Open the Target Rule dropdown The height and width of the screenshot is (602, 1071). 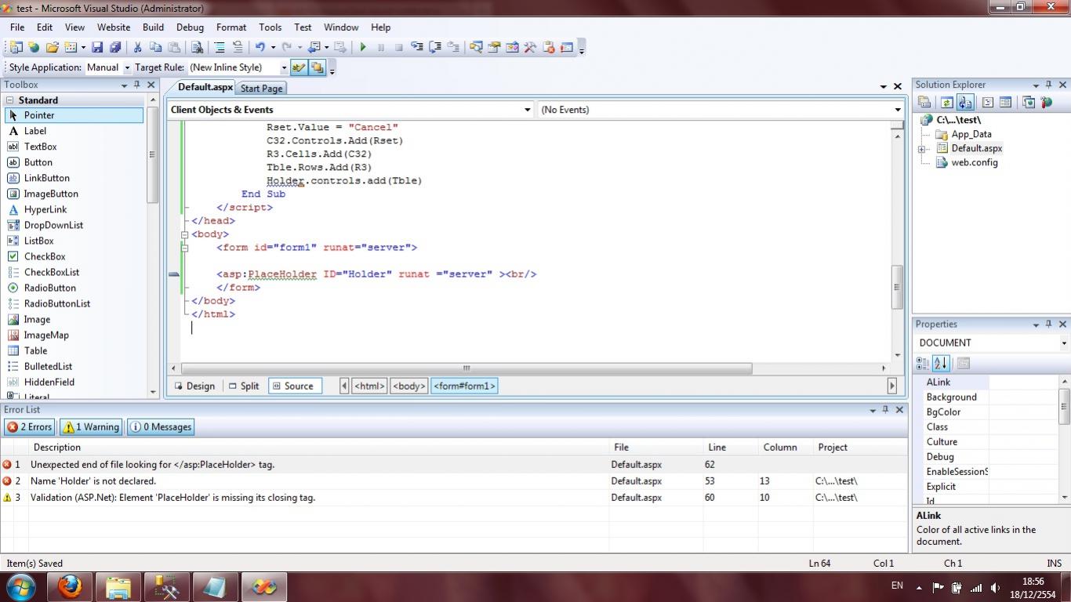tap(284, 68)
